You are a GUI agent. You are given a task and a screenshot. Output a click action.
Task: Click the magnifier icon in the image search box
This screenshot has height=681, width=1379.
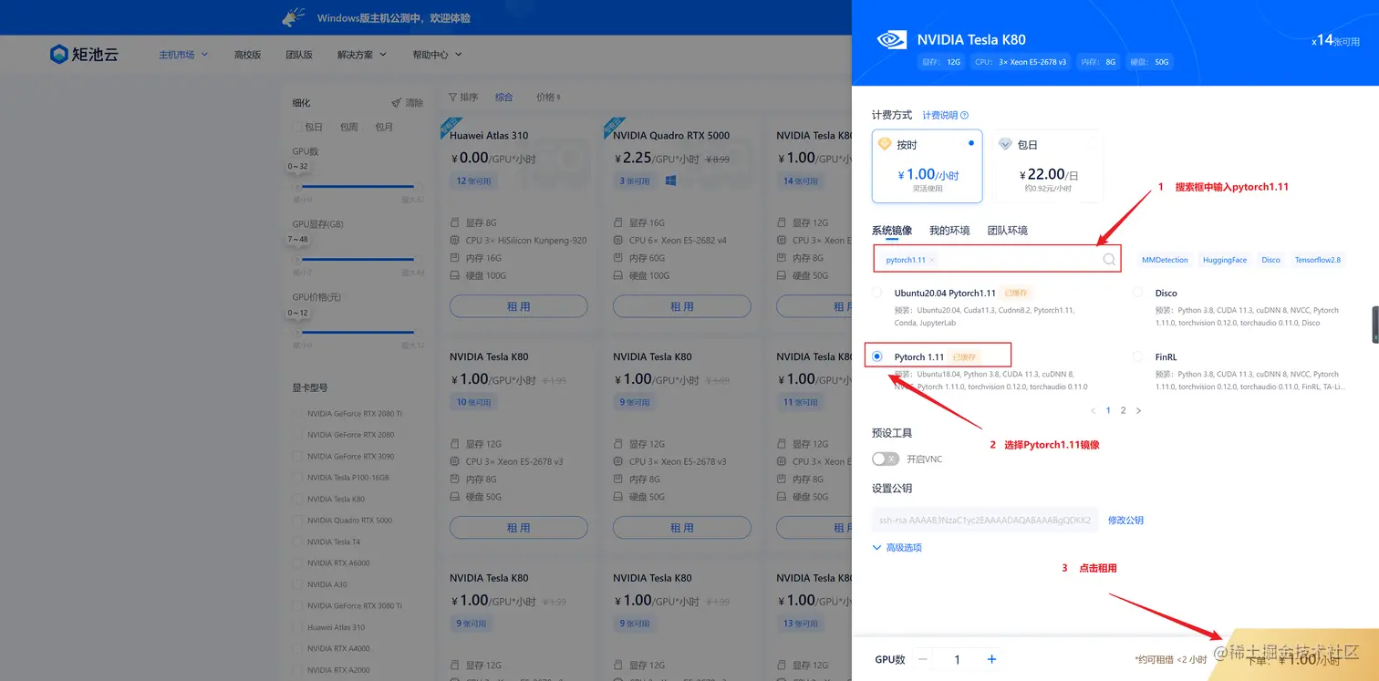point(1108,260)
